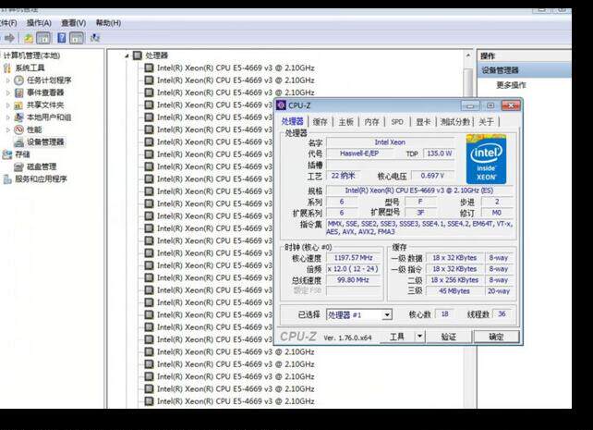Expand the 共享文件夹 tree node arrow
This screenshot has height=430, width=593.
coord(8,104)
